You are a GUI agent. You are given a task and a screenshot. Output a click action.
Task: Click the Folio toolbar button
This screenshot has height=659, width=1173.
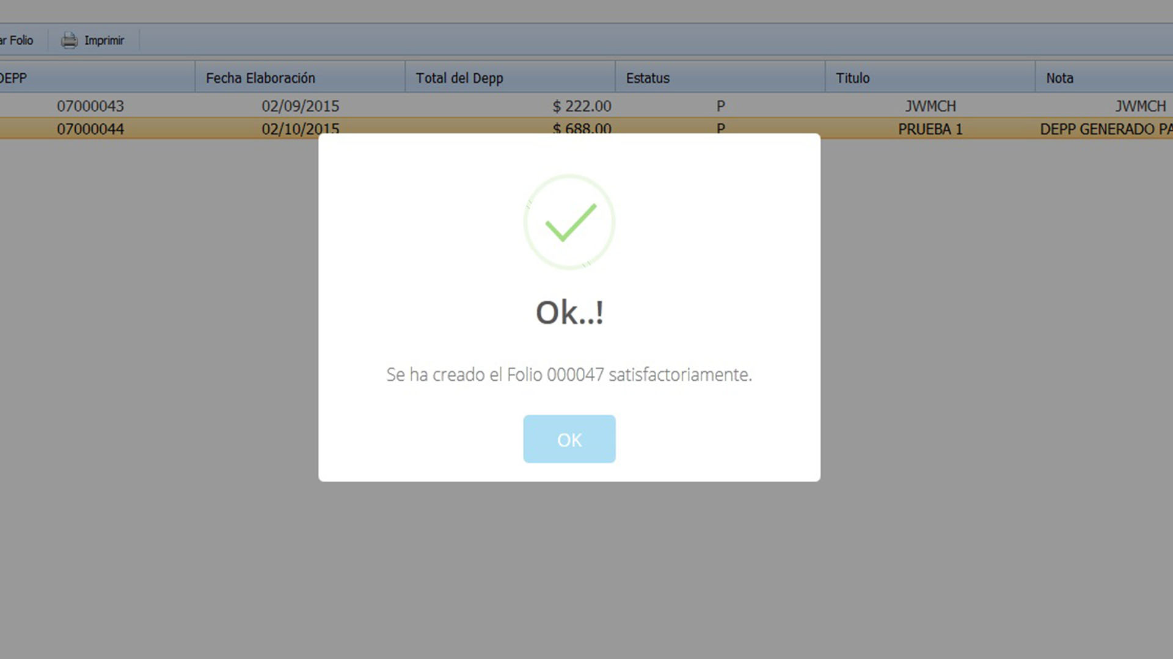click(16, 40)
